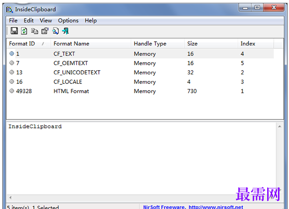Select the CF_LOCALE format name cell
This screenshot has height=209, width=289.
(67, 82)
